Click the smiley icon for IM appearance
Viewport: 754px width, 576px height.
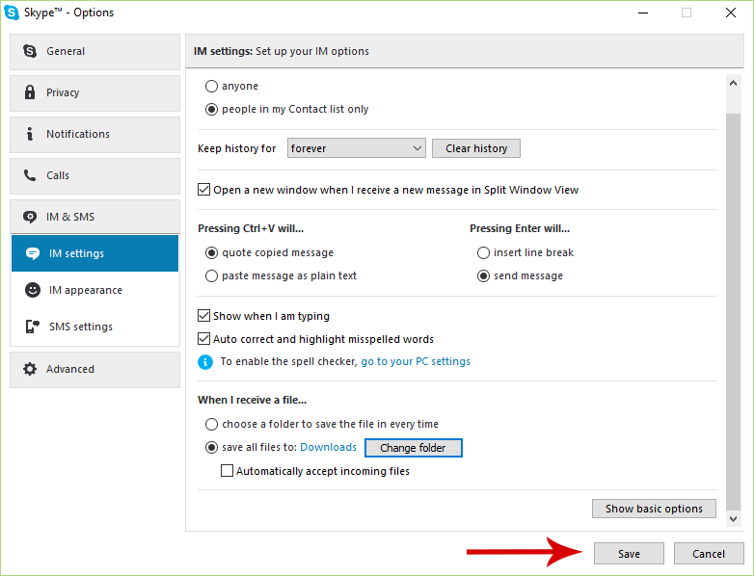tap(33, 290)
